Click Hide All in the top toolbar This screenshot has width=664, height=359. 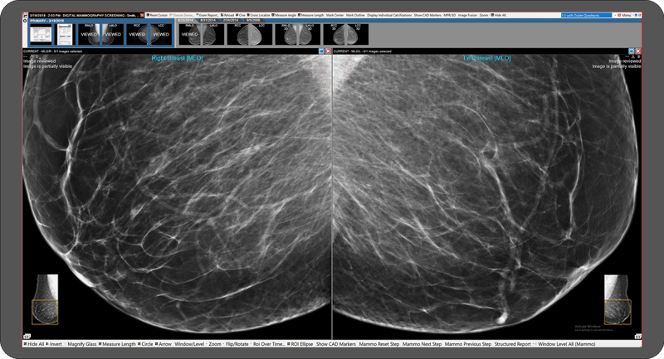pos(499,15)
